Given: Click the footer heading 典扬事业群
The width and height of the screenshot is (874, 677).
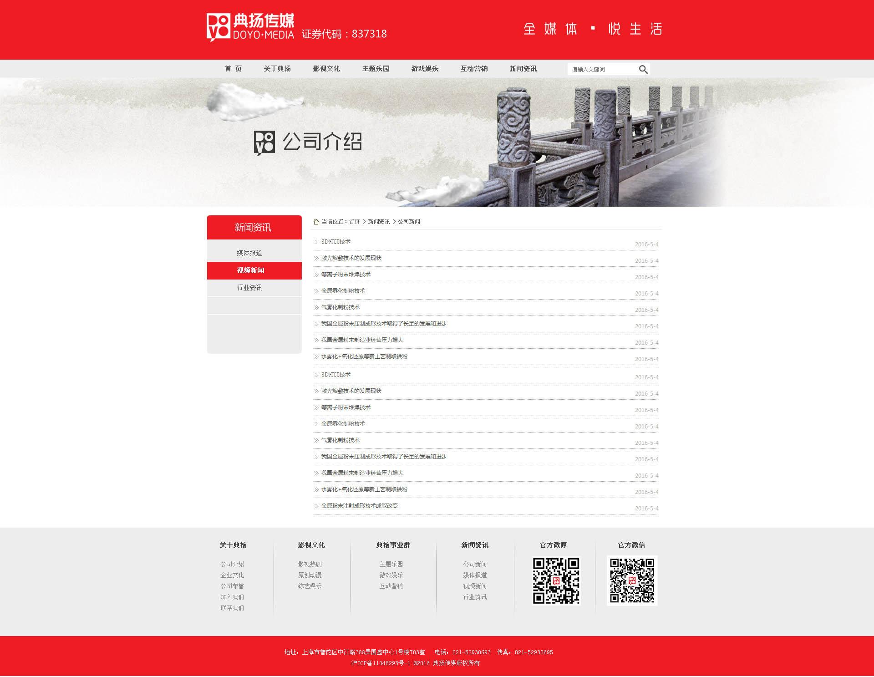Looking at the screenshot, I should point(393,545).
